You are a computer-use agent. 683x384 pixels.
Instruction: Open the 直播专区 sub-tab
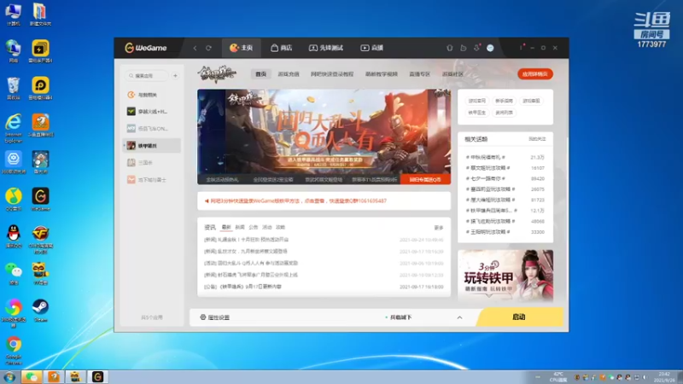click(419, 74)
